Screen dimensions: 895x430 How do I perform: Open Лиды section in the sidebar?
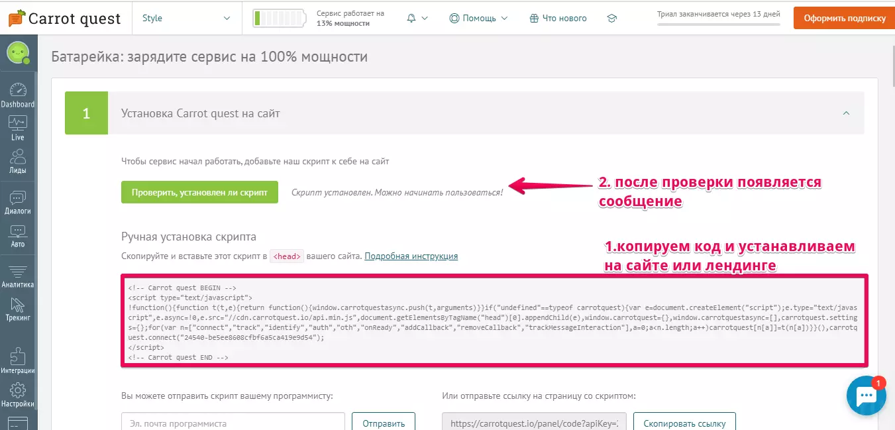coord(18,161)
